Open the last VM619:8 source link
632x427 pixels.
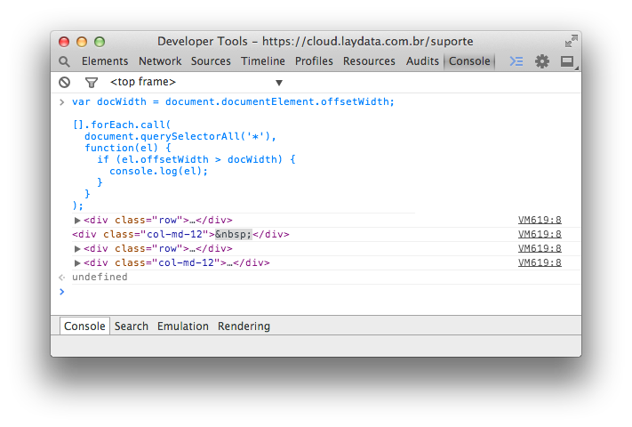coord(540,263)
